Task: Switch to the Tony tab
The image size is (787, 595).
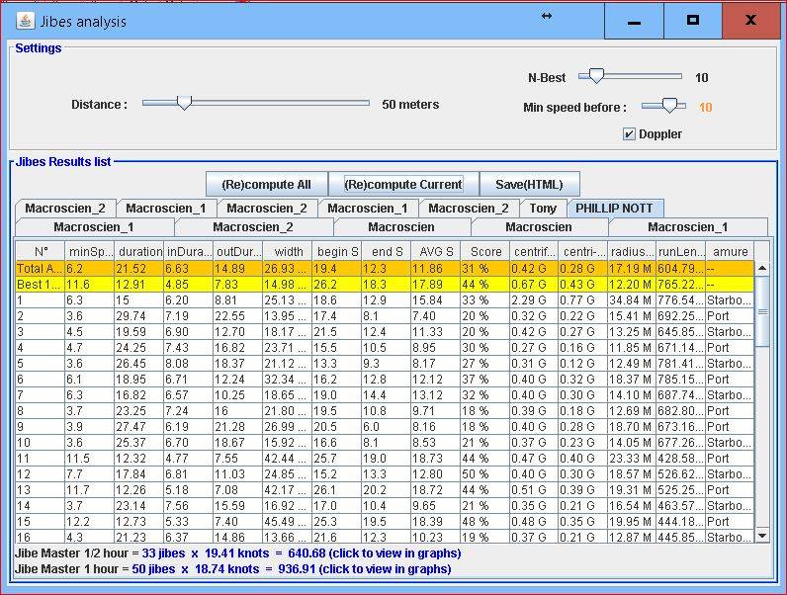Action: [x=543, y=209]
